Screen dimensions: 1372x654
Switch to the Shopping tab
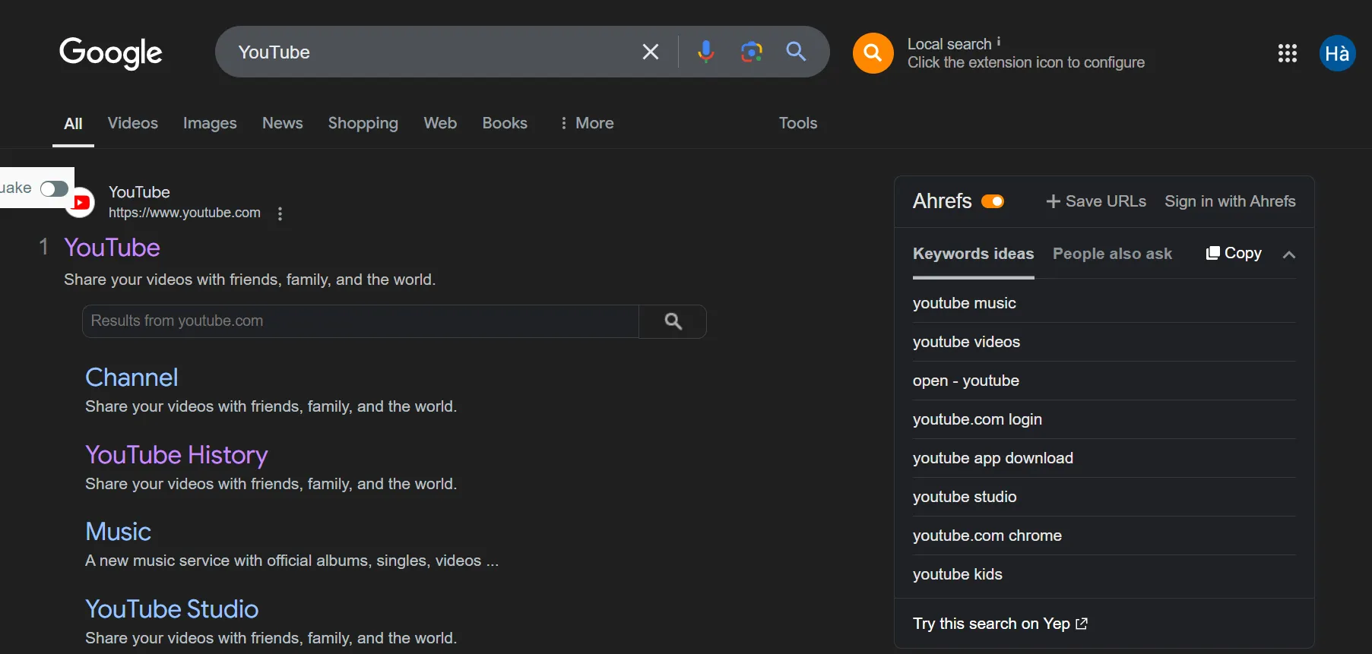click(363, 123)
